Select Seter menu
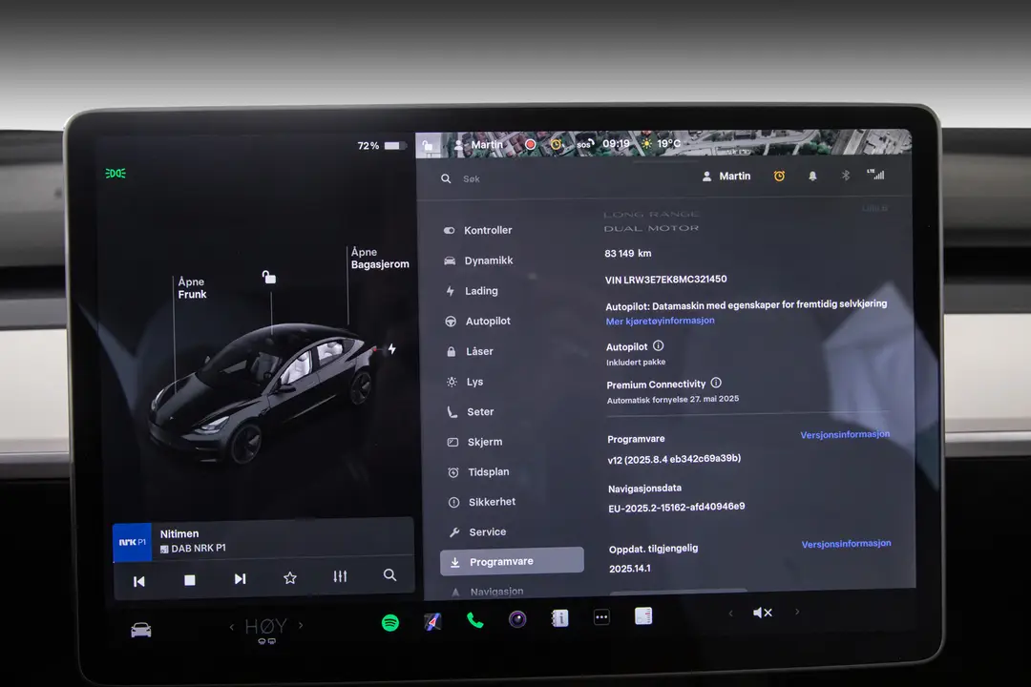This screenshot has height=687, width=1031. click(x=470, y=411)
